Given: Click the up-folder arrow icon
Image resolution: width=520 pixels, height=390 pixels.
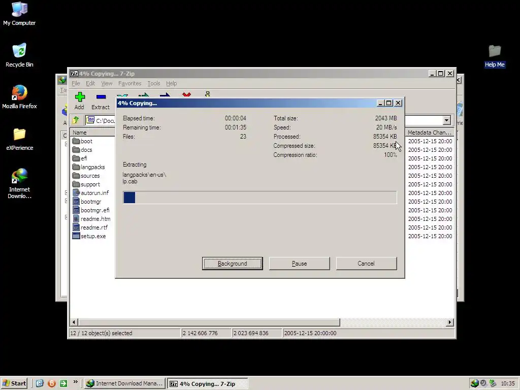Looking at the screenshot, I should click(76, 120).
